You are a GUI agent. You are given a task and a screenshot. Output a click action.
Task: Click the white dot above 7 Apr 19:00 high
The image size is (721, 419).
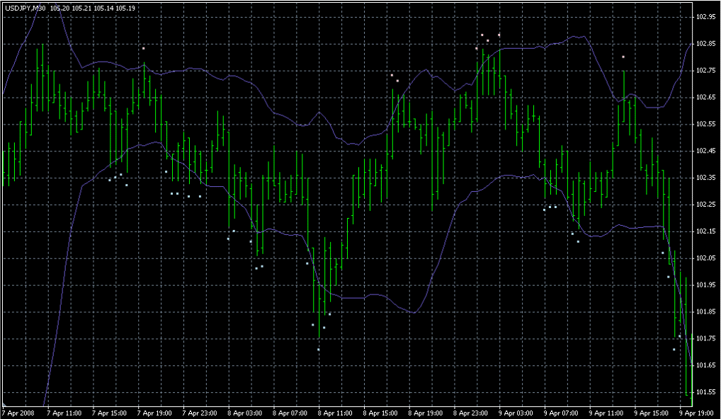143,48
